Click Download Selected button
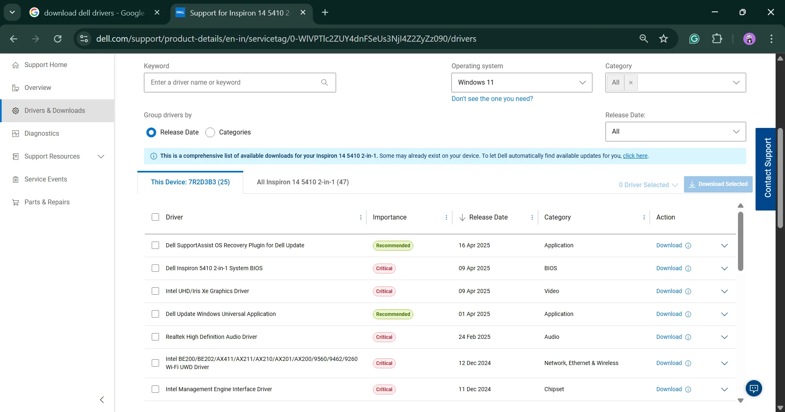The image size is (785, 412). coord(718,184)
